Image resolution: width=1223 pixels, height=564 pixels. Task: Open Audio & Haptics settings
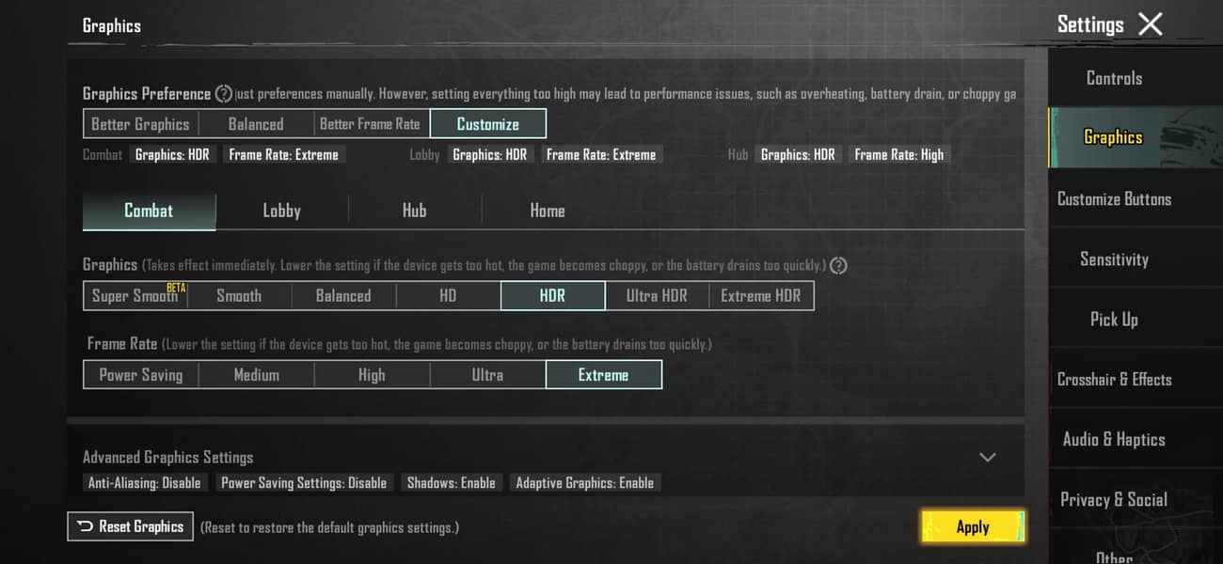click(x=1114, y=440)
